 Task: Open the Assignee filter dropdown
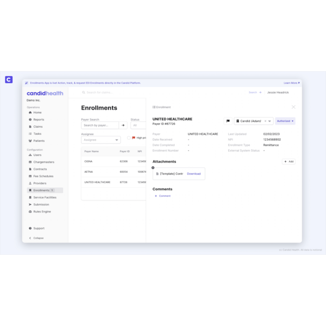click(101, 140)
